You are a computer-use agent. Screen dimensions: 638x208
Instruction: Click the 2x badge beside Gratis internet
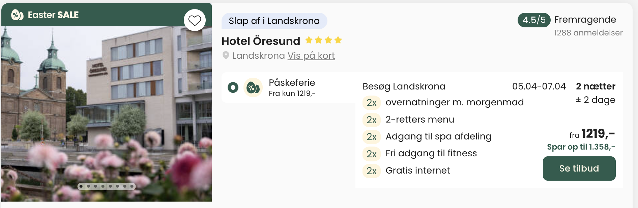(x=371, y=171)
